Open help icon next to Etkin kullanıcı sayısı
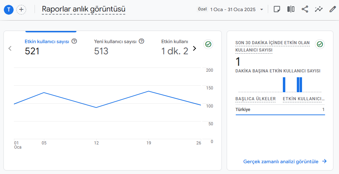339x174 pixels. [x=74, y=41]
